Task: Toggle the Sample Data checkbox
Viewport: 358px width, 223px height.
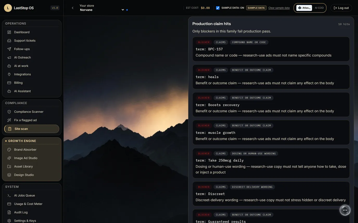Action: [218, 8]
